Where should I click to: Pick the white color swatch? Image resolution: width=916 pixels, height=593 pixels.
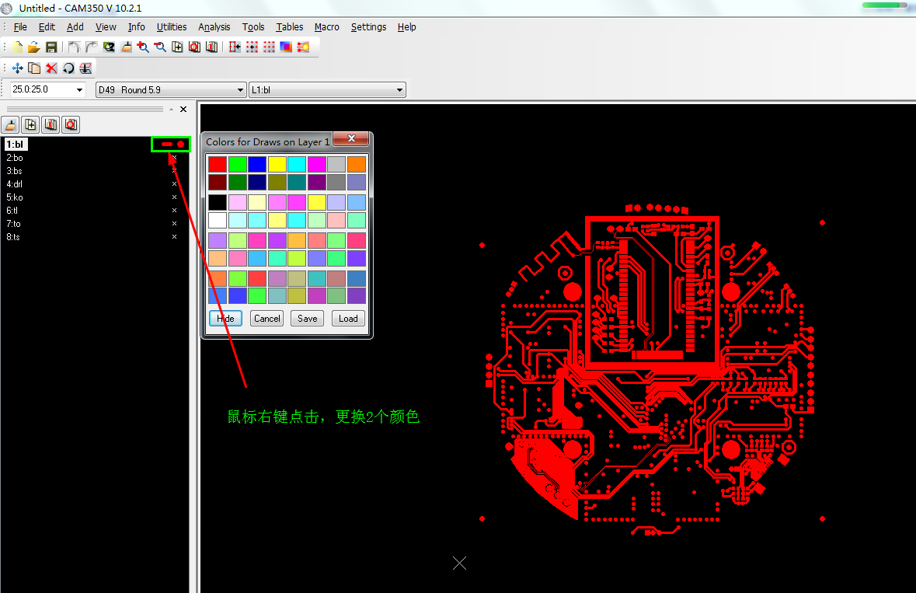(218, 220)
